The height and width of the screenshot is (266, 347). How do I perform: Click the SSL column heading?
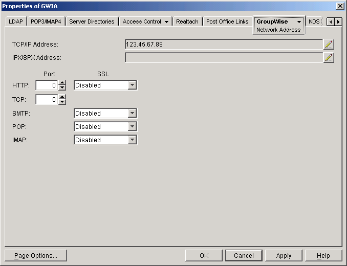(x=103, y=74)
